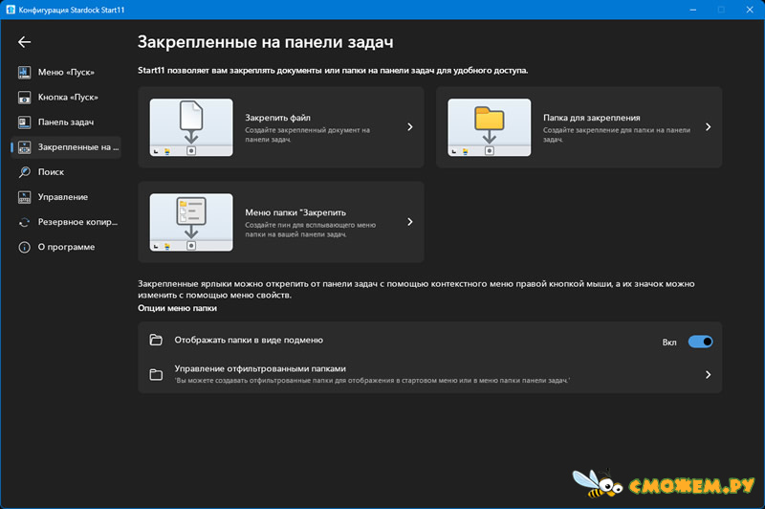Click the Вкл status text
The height and width of the screenshot is (509, 765).
[x=669, y=343]
